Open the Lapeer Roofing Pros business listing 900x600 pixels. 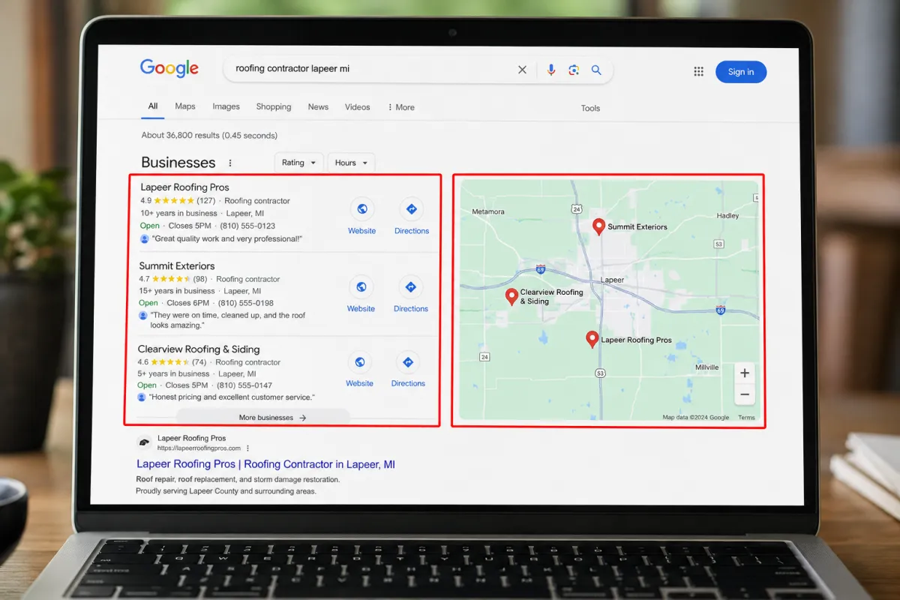click(184, 187)
